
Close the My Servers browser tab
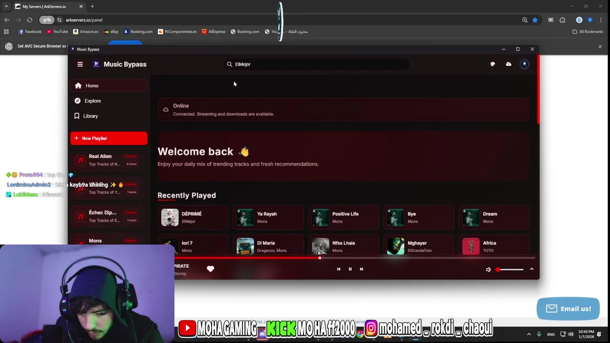tap(81, 7)
